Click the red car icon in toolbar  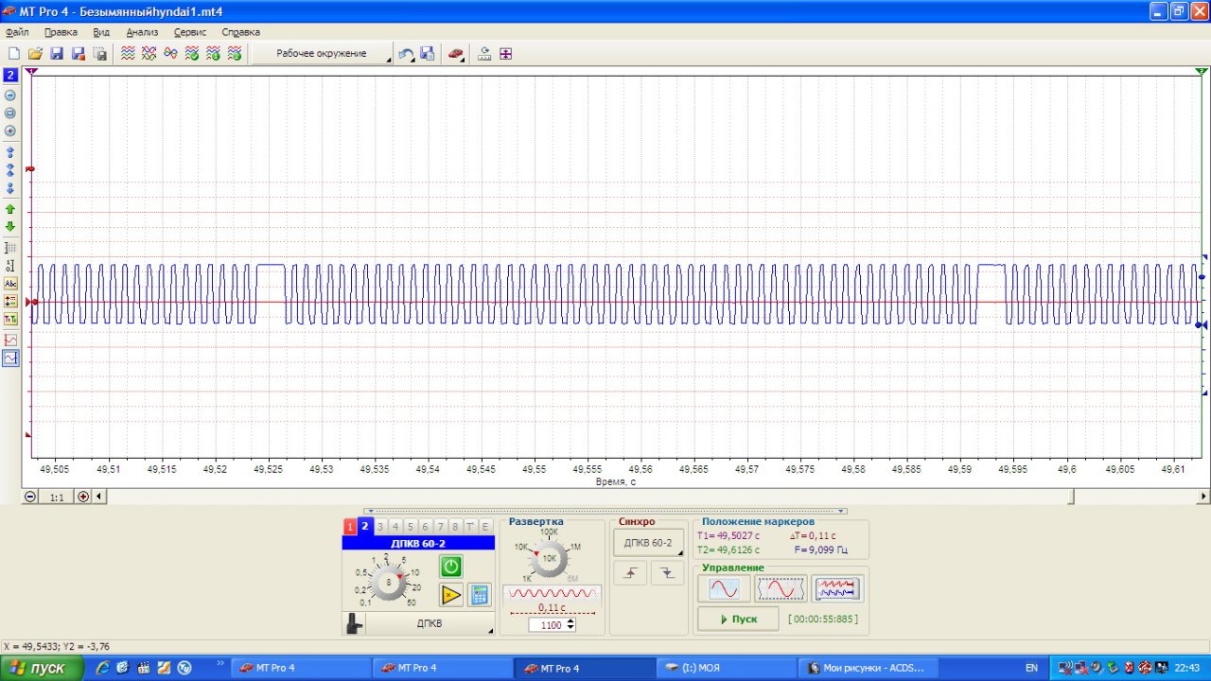456,54
